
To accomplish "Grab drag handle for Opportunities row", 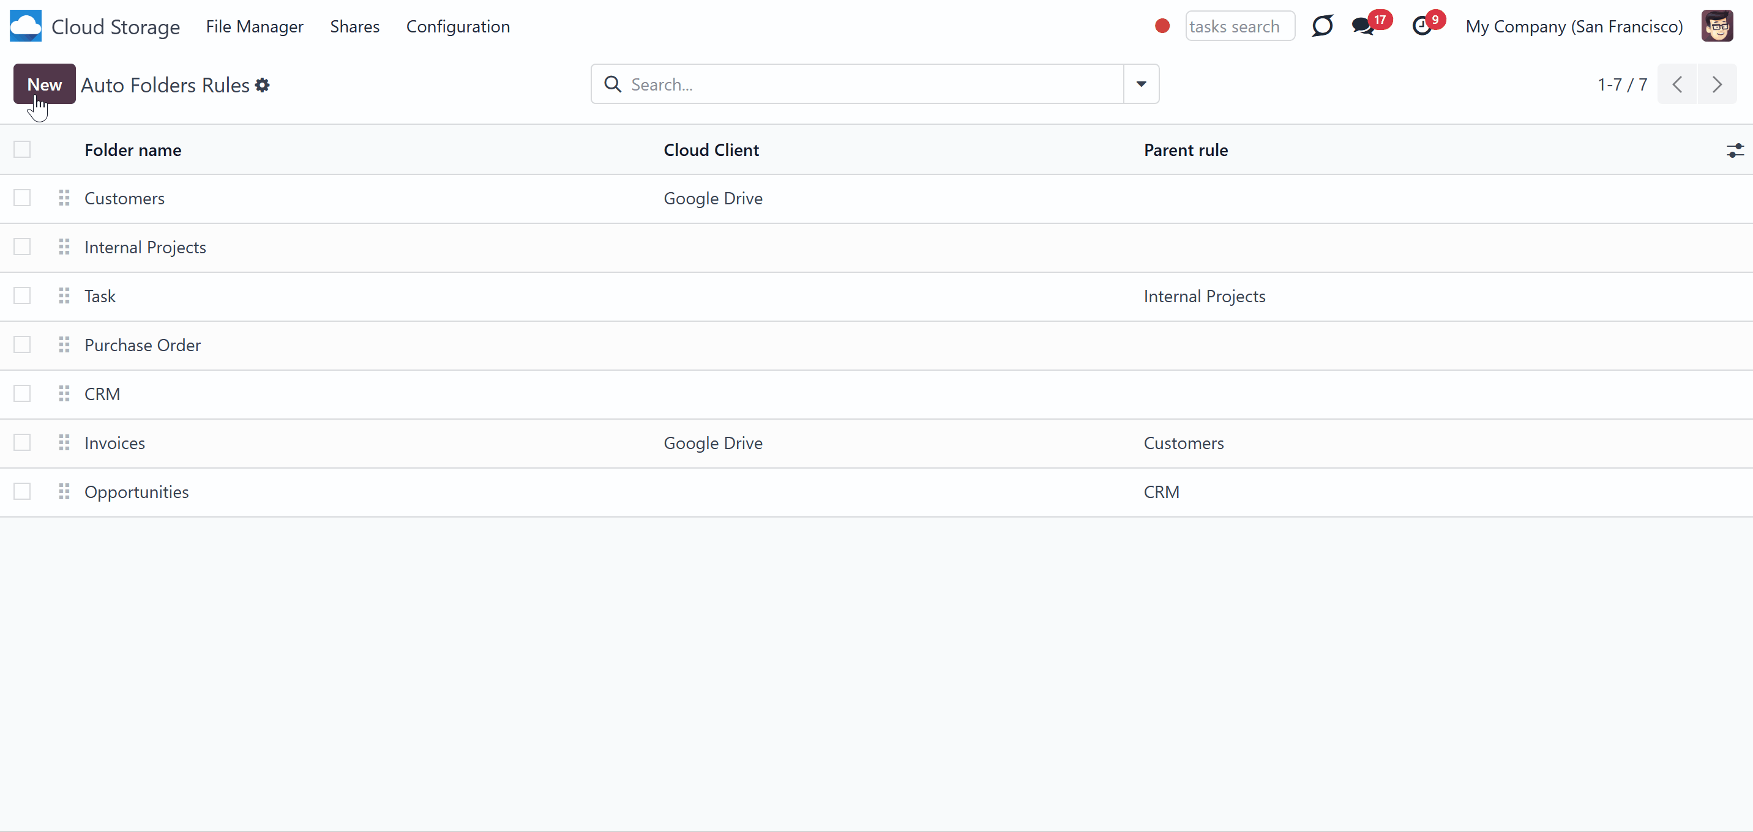I will tap(64, 492).
